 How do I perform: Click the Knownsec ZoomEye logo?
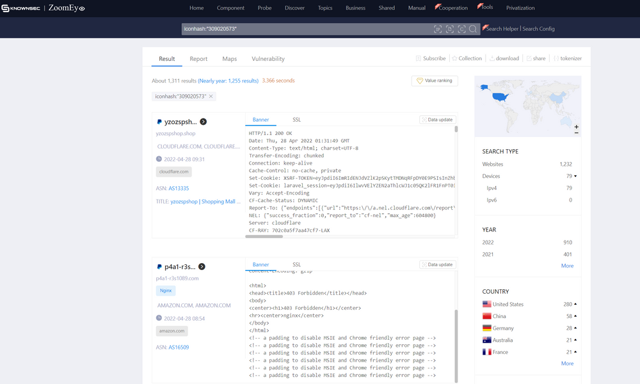43,8
